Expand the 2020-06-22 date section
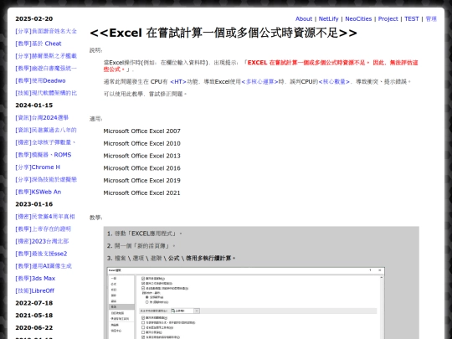Viewport: 452px width, 339px height. (x=34, y=328)
